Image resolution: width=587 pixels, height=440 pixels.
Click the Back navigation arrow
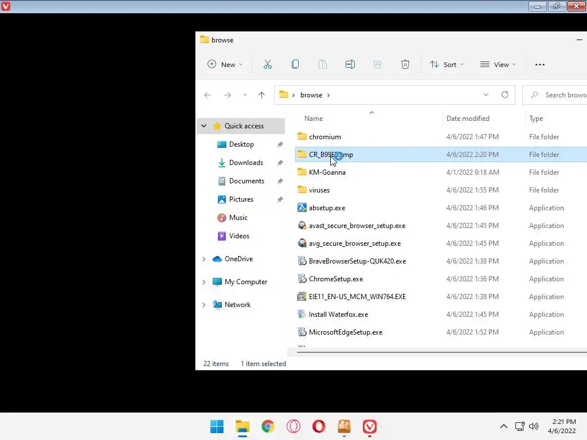[208, 95]
